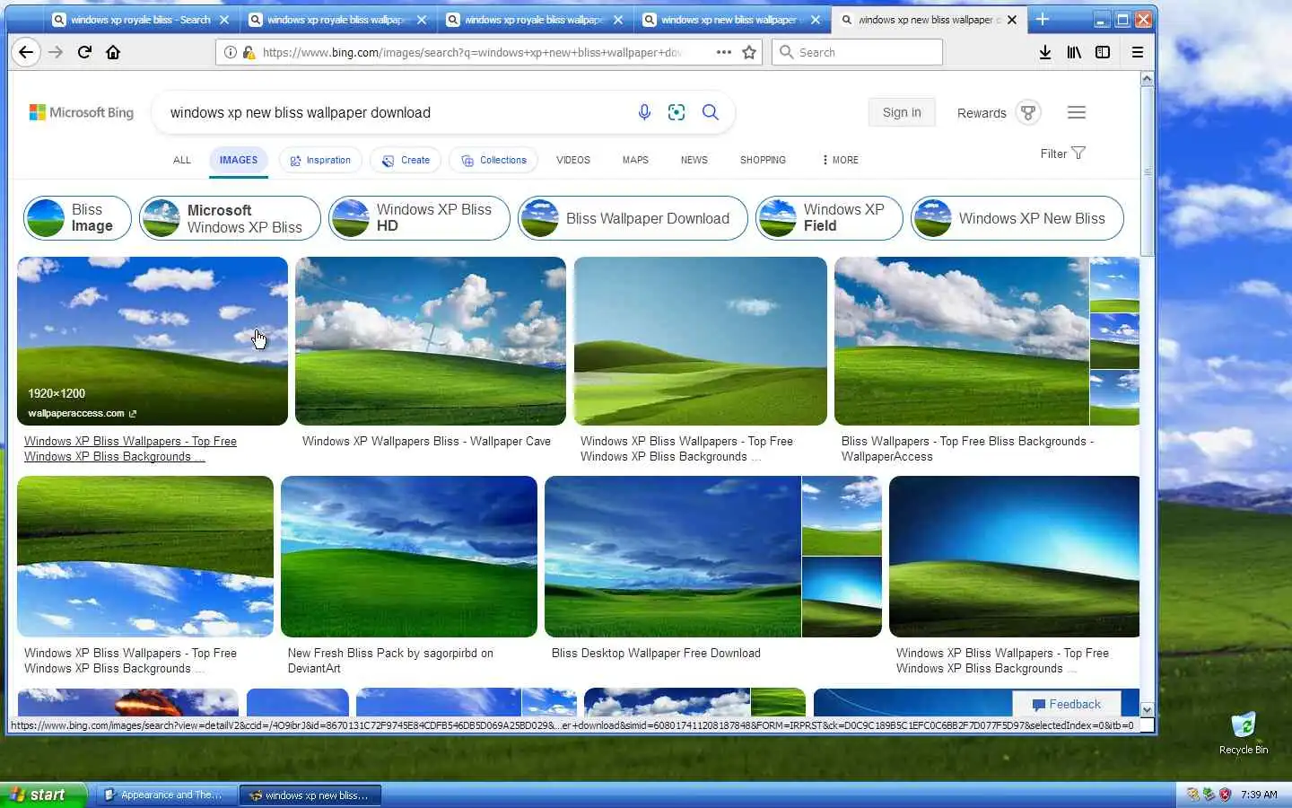Click the page scrollbar down arrow
This screenshot has width=1292, height=808.
pos(1147,710)
